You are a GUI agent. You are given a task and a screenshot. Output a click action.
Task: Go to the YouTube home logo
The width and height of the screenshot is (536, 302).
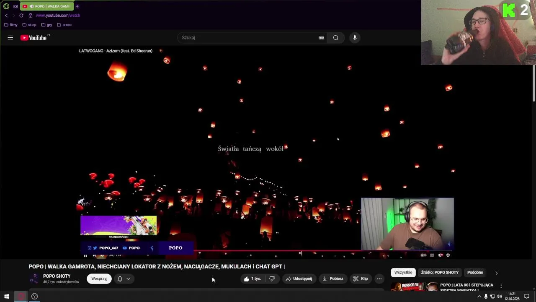[x=34, y=38]
